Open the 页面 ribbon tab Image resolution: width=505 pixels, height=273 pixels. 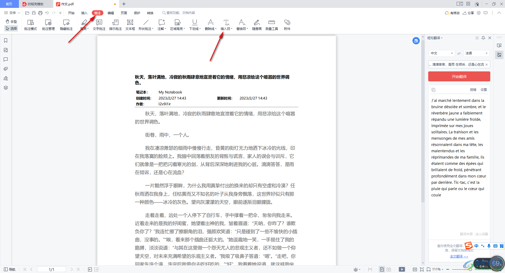point(124,13)
